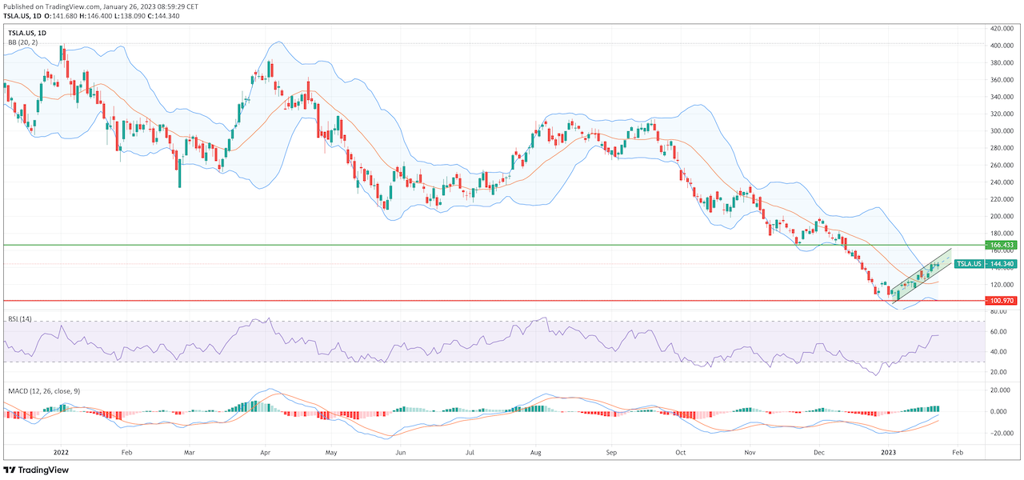The image size is (1024, 480).
Task: Select the 60.00 RSI axis level
Action: pyautogui.click(x=998, y=331)
